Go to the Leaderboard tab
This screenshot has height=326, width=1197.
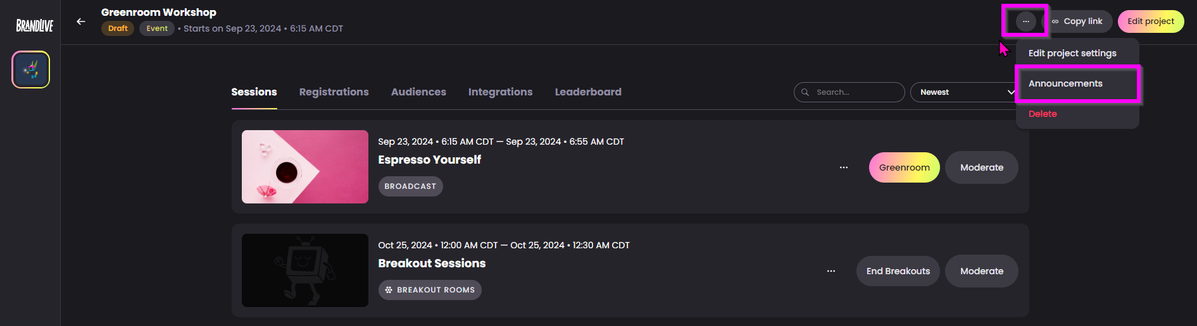[588, 92]
